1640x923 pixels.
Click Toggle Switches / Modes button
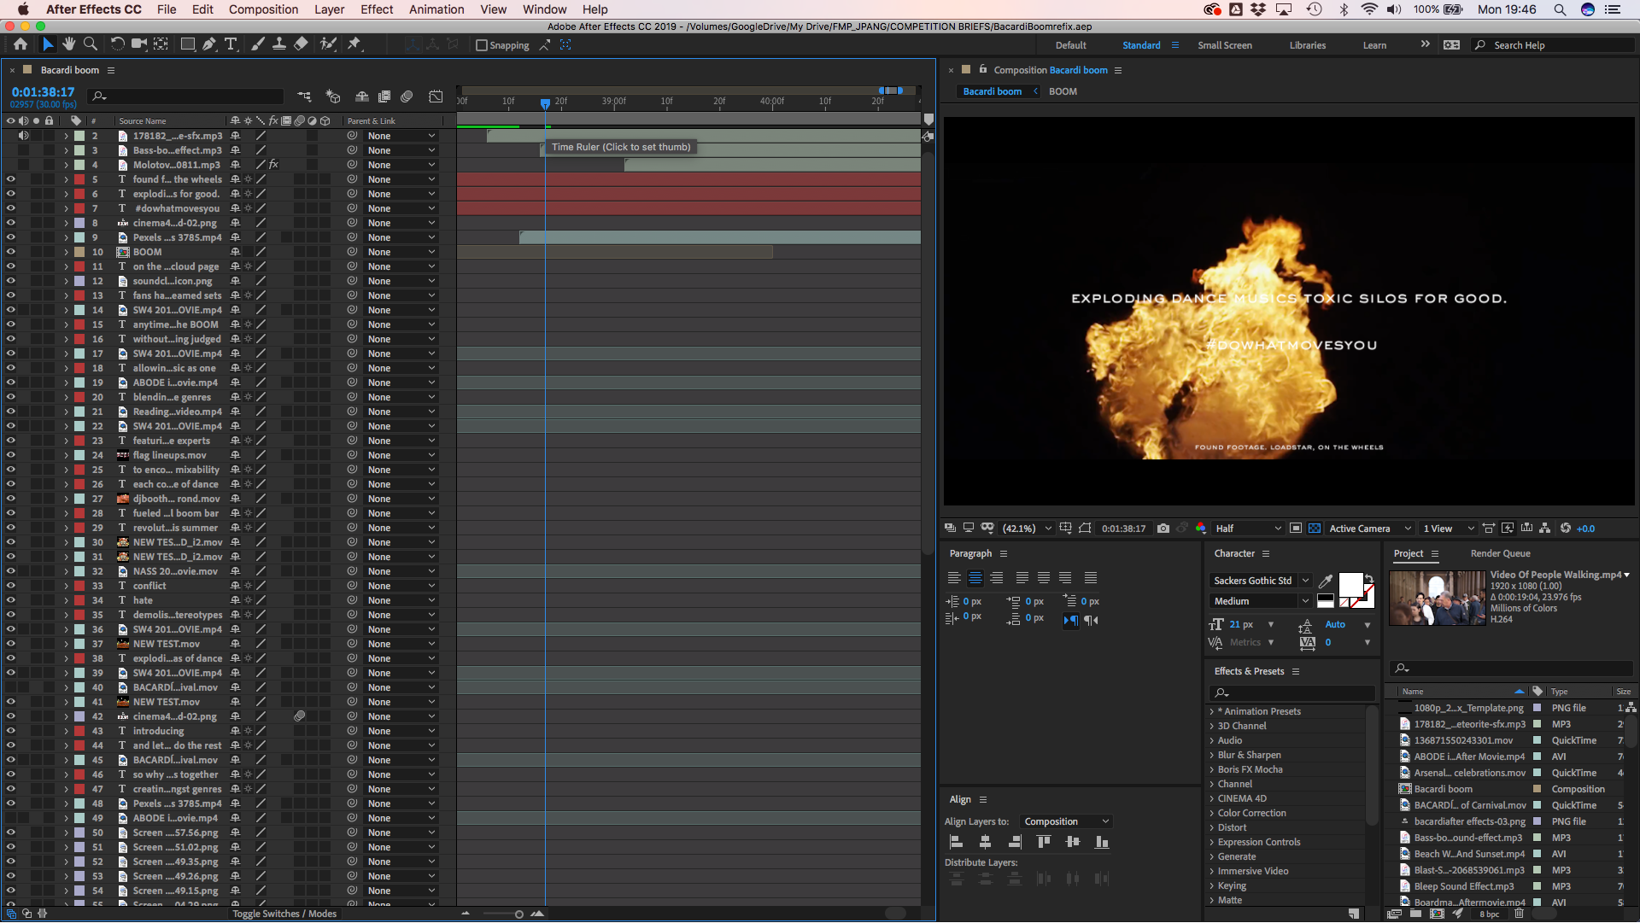coord(284,914)
